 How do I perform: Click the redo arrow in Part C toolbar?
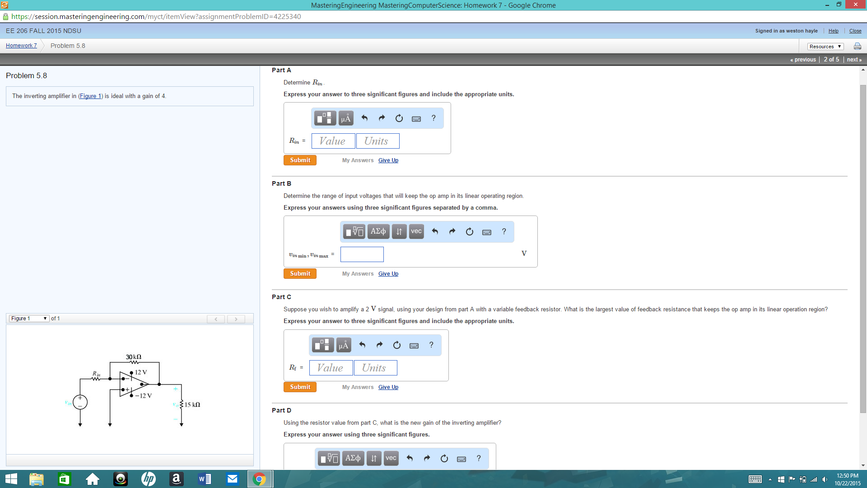coord(379,345)
